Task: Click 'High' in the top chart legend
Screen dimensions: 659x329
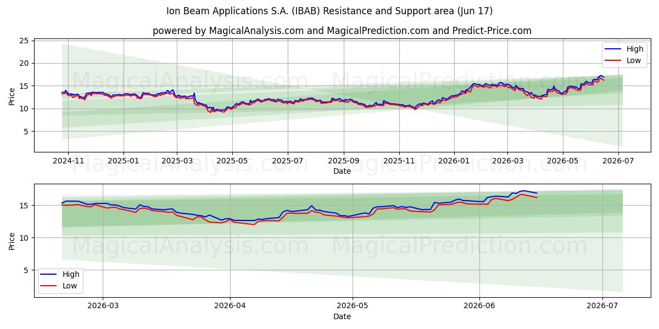Action: tap(635, 49)
